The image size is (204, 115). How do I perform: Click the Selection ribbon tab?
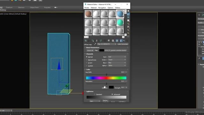pyautogui.click(x=21, y=8)
